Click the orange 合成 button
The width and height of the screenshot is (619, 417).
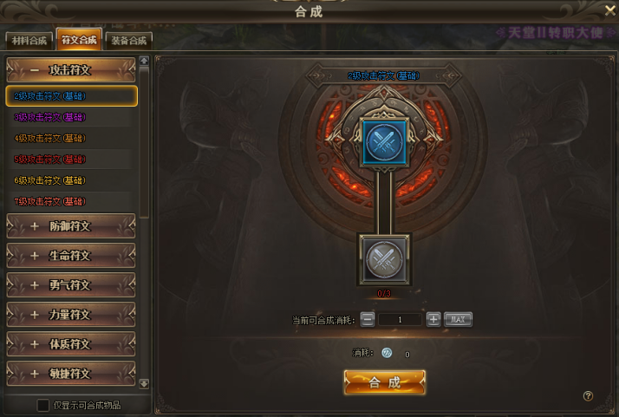tap(385, 382)
